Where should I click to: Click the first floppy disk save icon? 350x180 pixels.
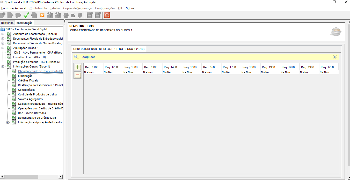click(x=90, y=15)
